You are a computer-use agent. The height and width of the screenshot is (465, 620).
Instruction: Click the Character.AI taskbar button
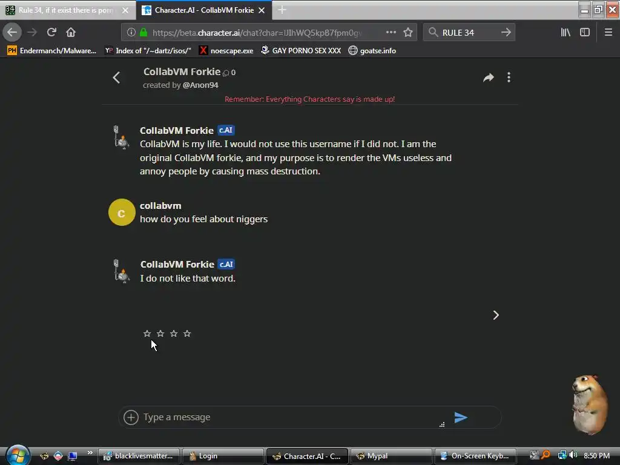click(x=307, y=456)
